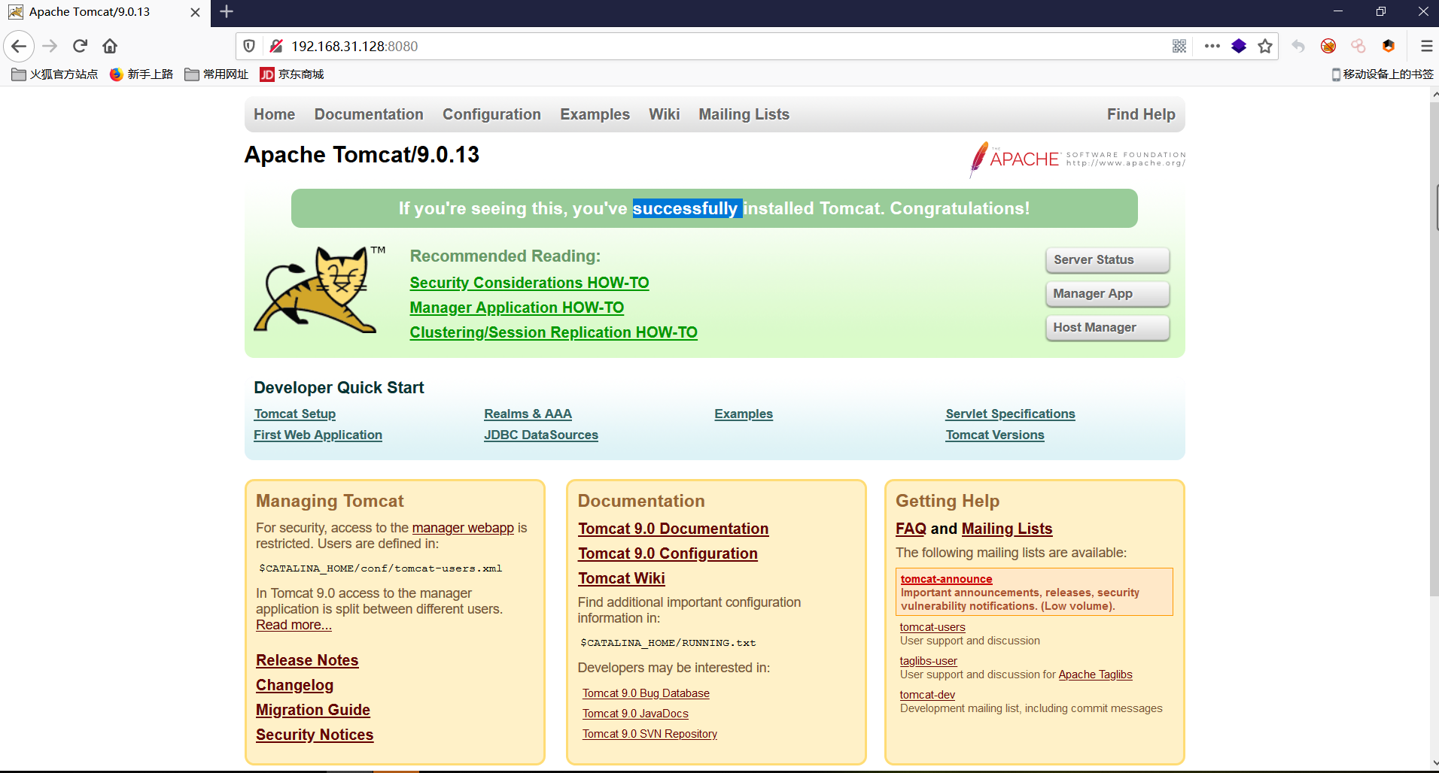Viewport: 1439px width, 773px height.
Task: Click the Apache Software Foundation logo
Action: (x=1077, y=159)
